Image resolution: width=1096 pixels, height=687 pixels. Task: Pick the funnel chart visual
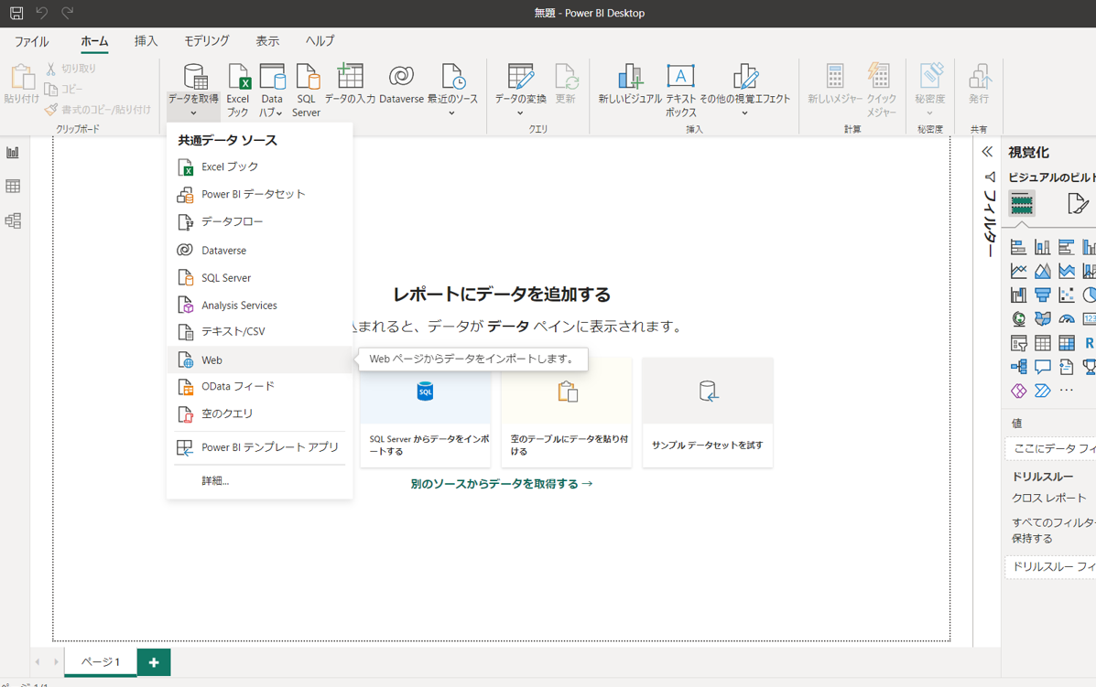tap(1042, 295)
